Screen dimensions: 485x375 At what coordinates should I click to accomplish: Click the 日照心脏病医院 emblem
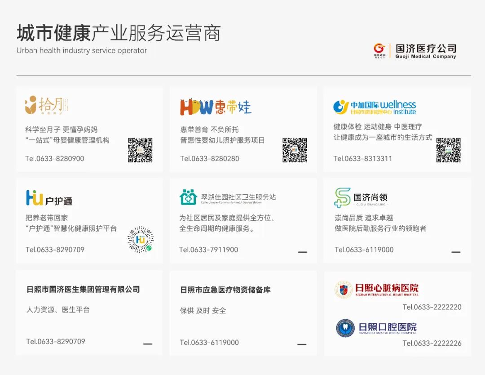click(344, 290)
